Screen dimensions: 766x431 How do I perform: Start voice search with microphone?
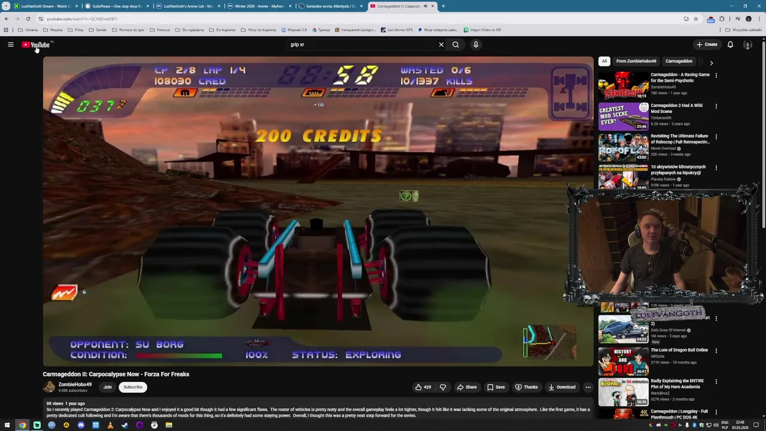click(476, 44)
